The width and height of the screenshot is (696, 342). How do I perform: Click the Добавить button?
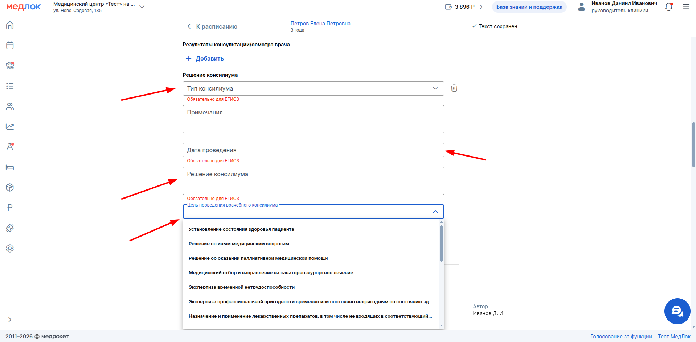[205, 59]
